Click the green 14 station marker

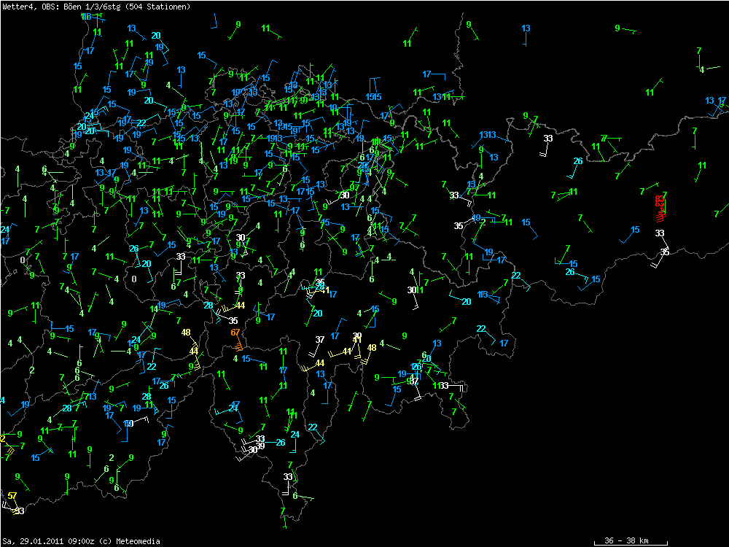[x=154, y=309]
